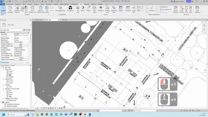Click into the View Scale field

pos(21,34)
